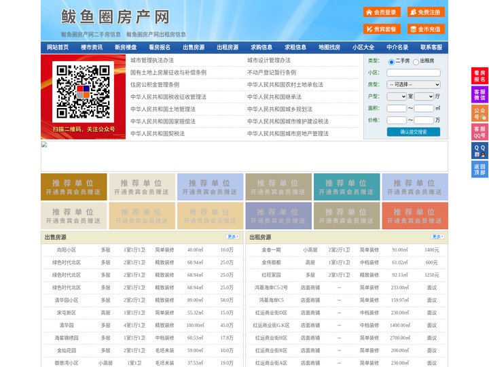This screenshot has height=367, width=489.
Task: Open 求租信息 navigation item
Action: (295, 48)
